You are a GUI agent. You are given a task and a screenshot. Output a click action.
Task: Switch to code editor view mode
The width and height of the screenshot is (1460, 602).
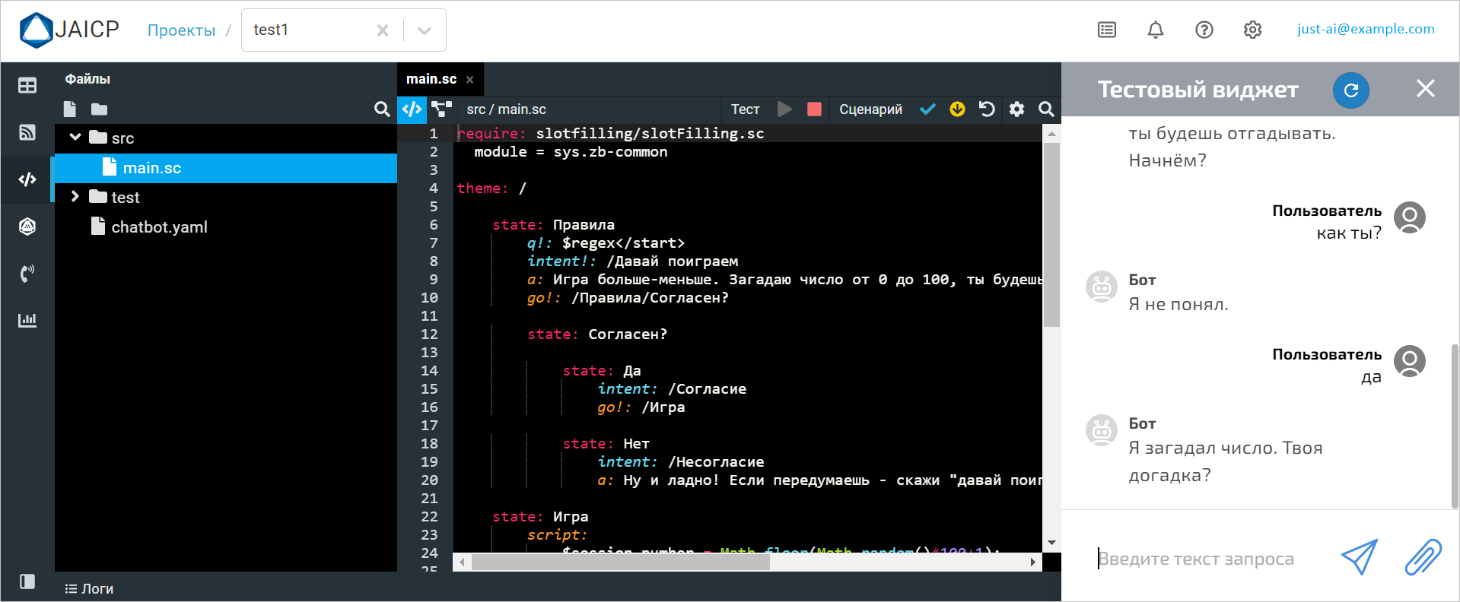pyautogui.click(x=412, y=109)
